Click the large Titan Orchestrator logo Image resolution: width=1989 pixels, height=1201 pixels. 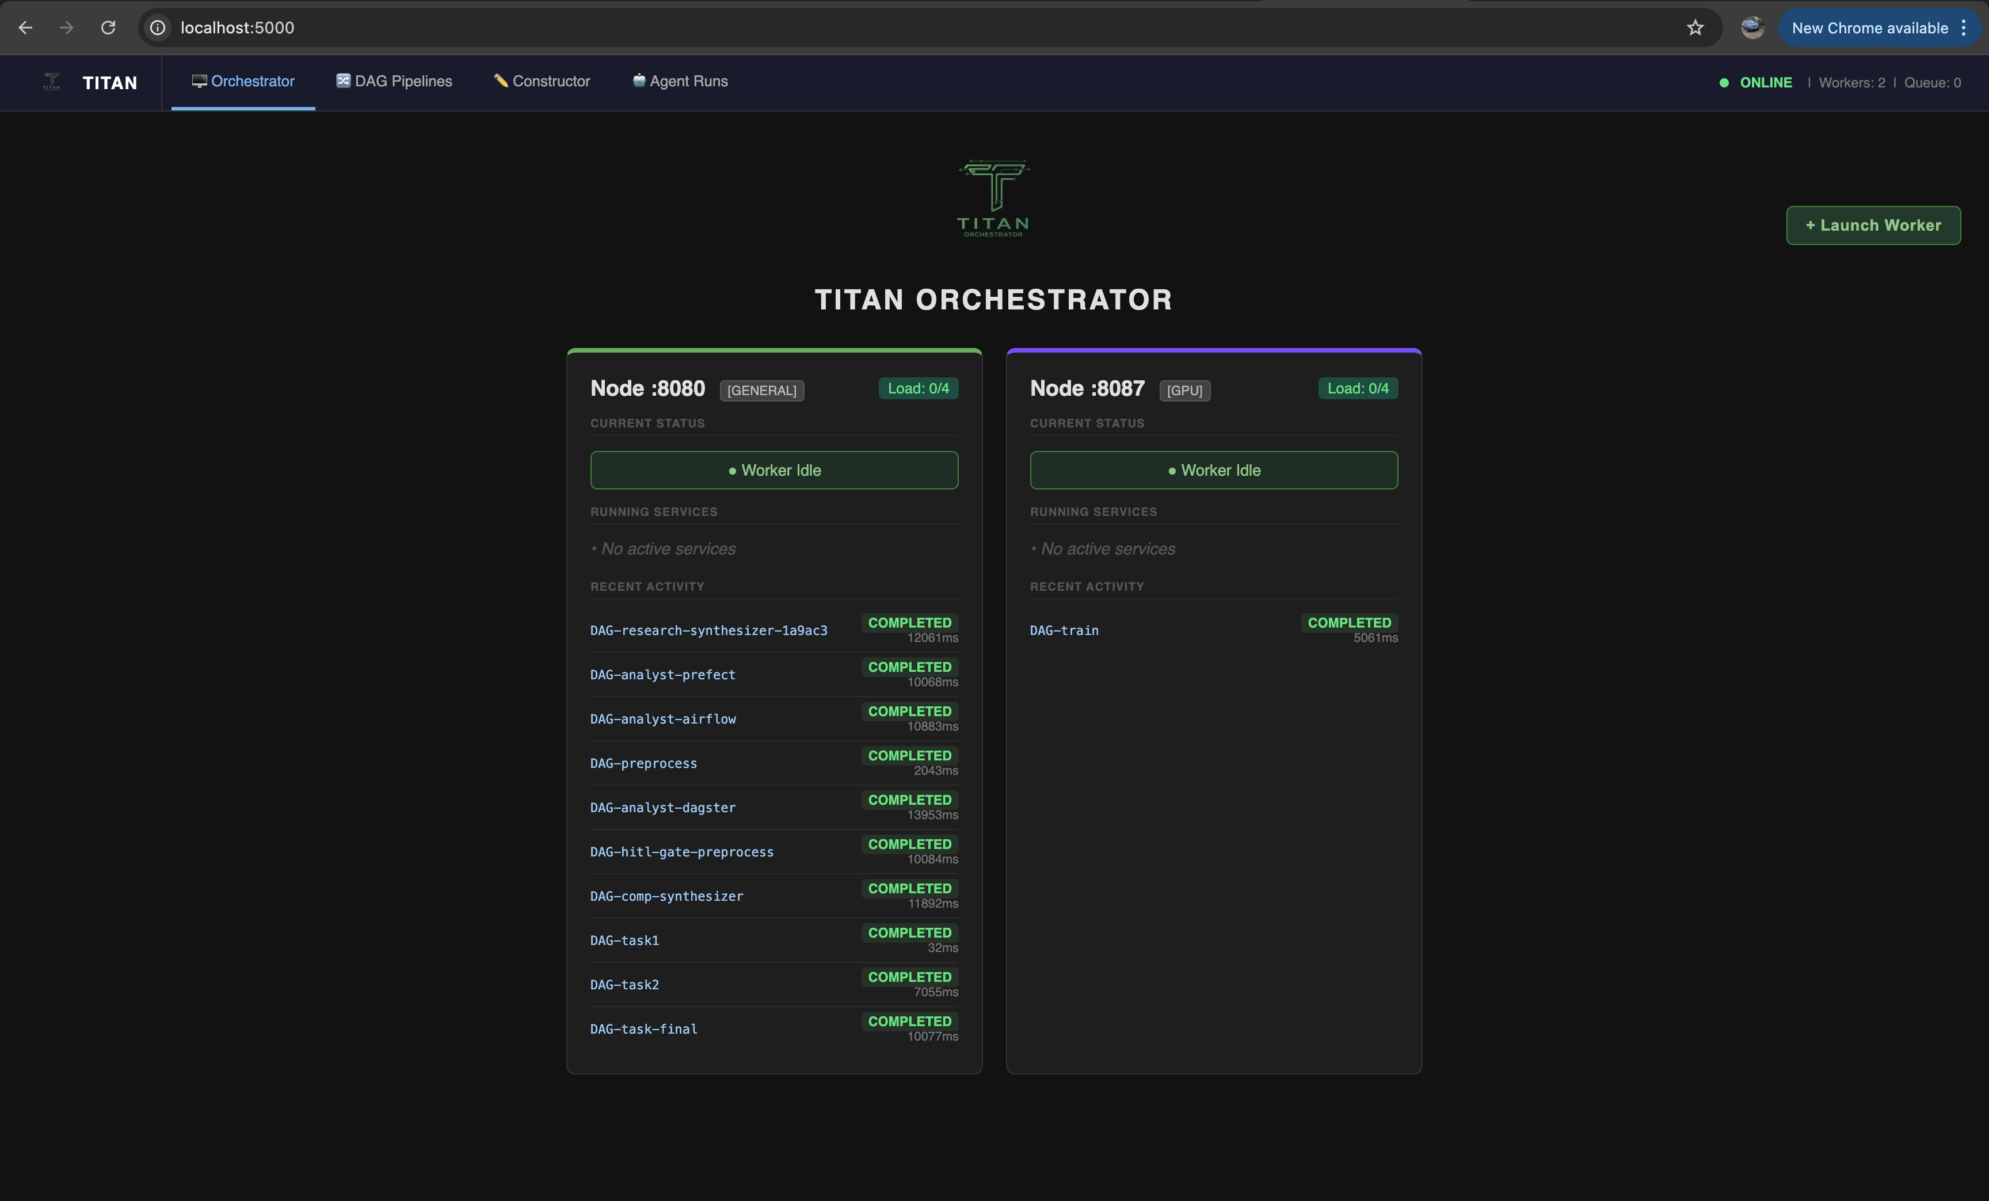tap(994, 198)
